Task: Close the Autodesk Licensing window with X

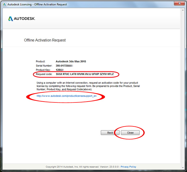Action: [180, 3]
